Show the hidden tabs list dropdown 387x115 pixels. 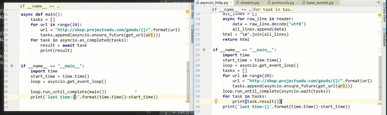(x=378, y=3)
